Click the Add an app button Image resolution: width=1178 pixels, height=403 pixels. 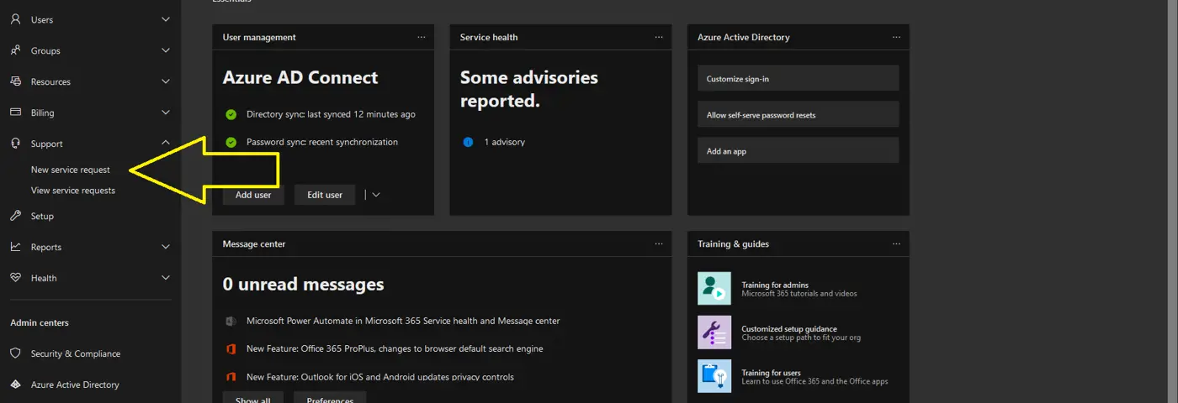pos(799,150)
